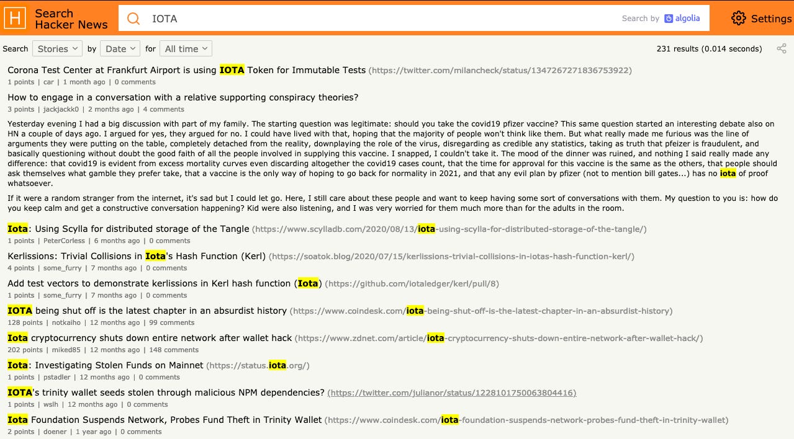This screenshot has height=439, width=794.
Task: Click the Search Hacker News title
Action: pyautogui.click(x=71, y=19)
